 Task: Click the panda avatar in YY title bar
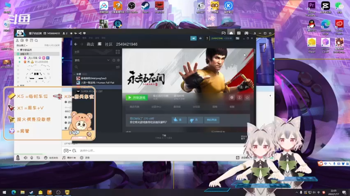click(x=20, y=34)
